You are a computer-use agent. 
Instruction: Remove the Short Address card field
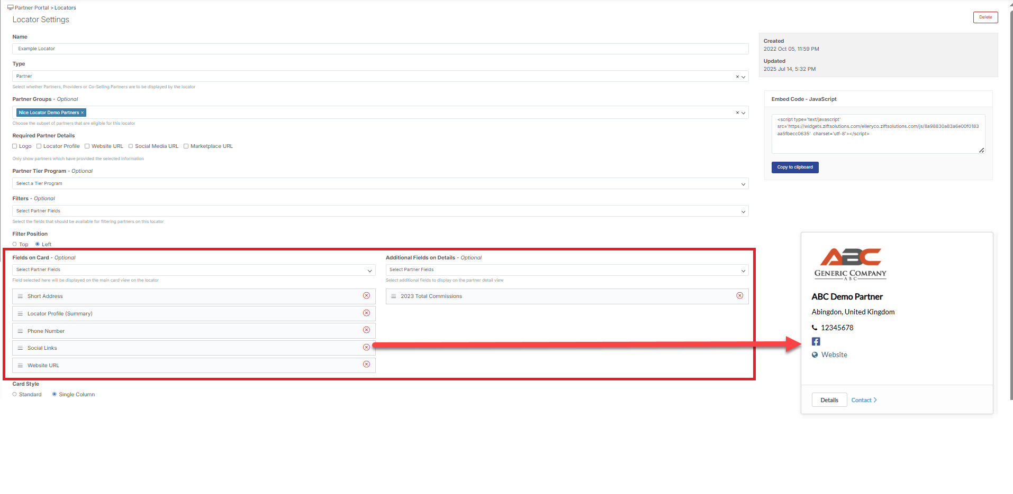point(366,296)
